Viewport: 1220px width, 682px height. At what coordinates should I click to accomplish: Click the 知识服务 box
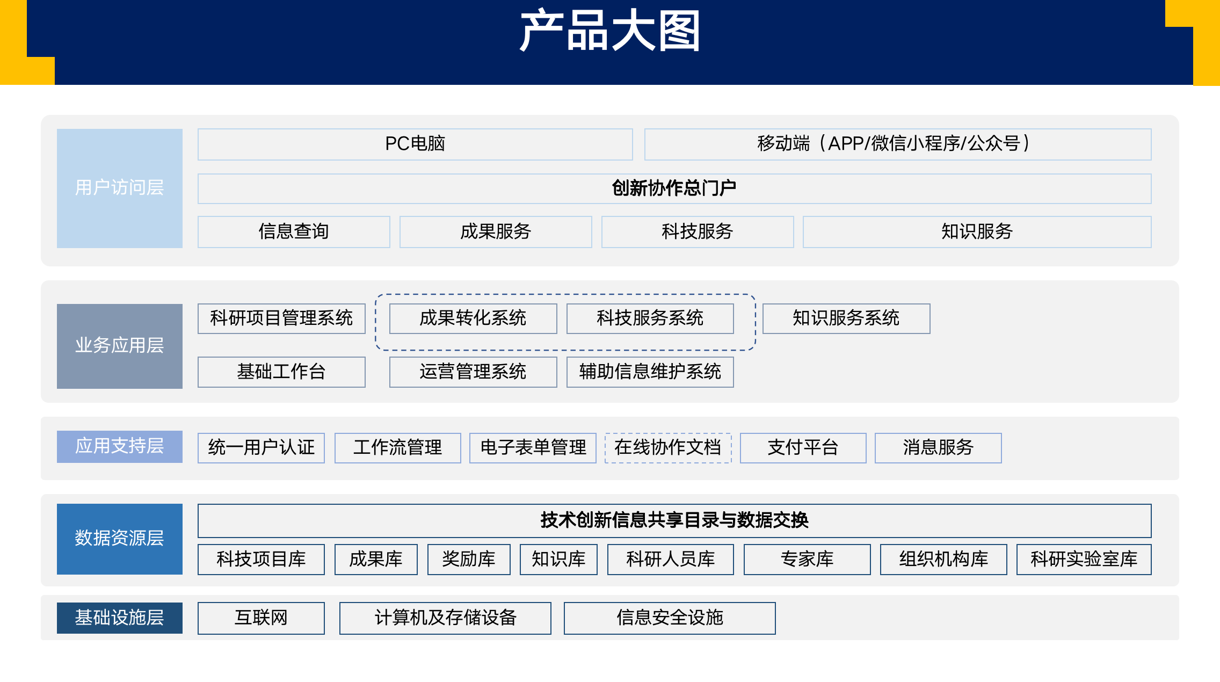[977, 231]
